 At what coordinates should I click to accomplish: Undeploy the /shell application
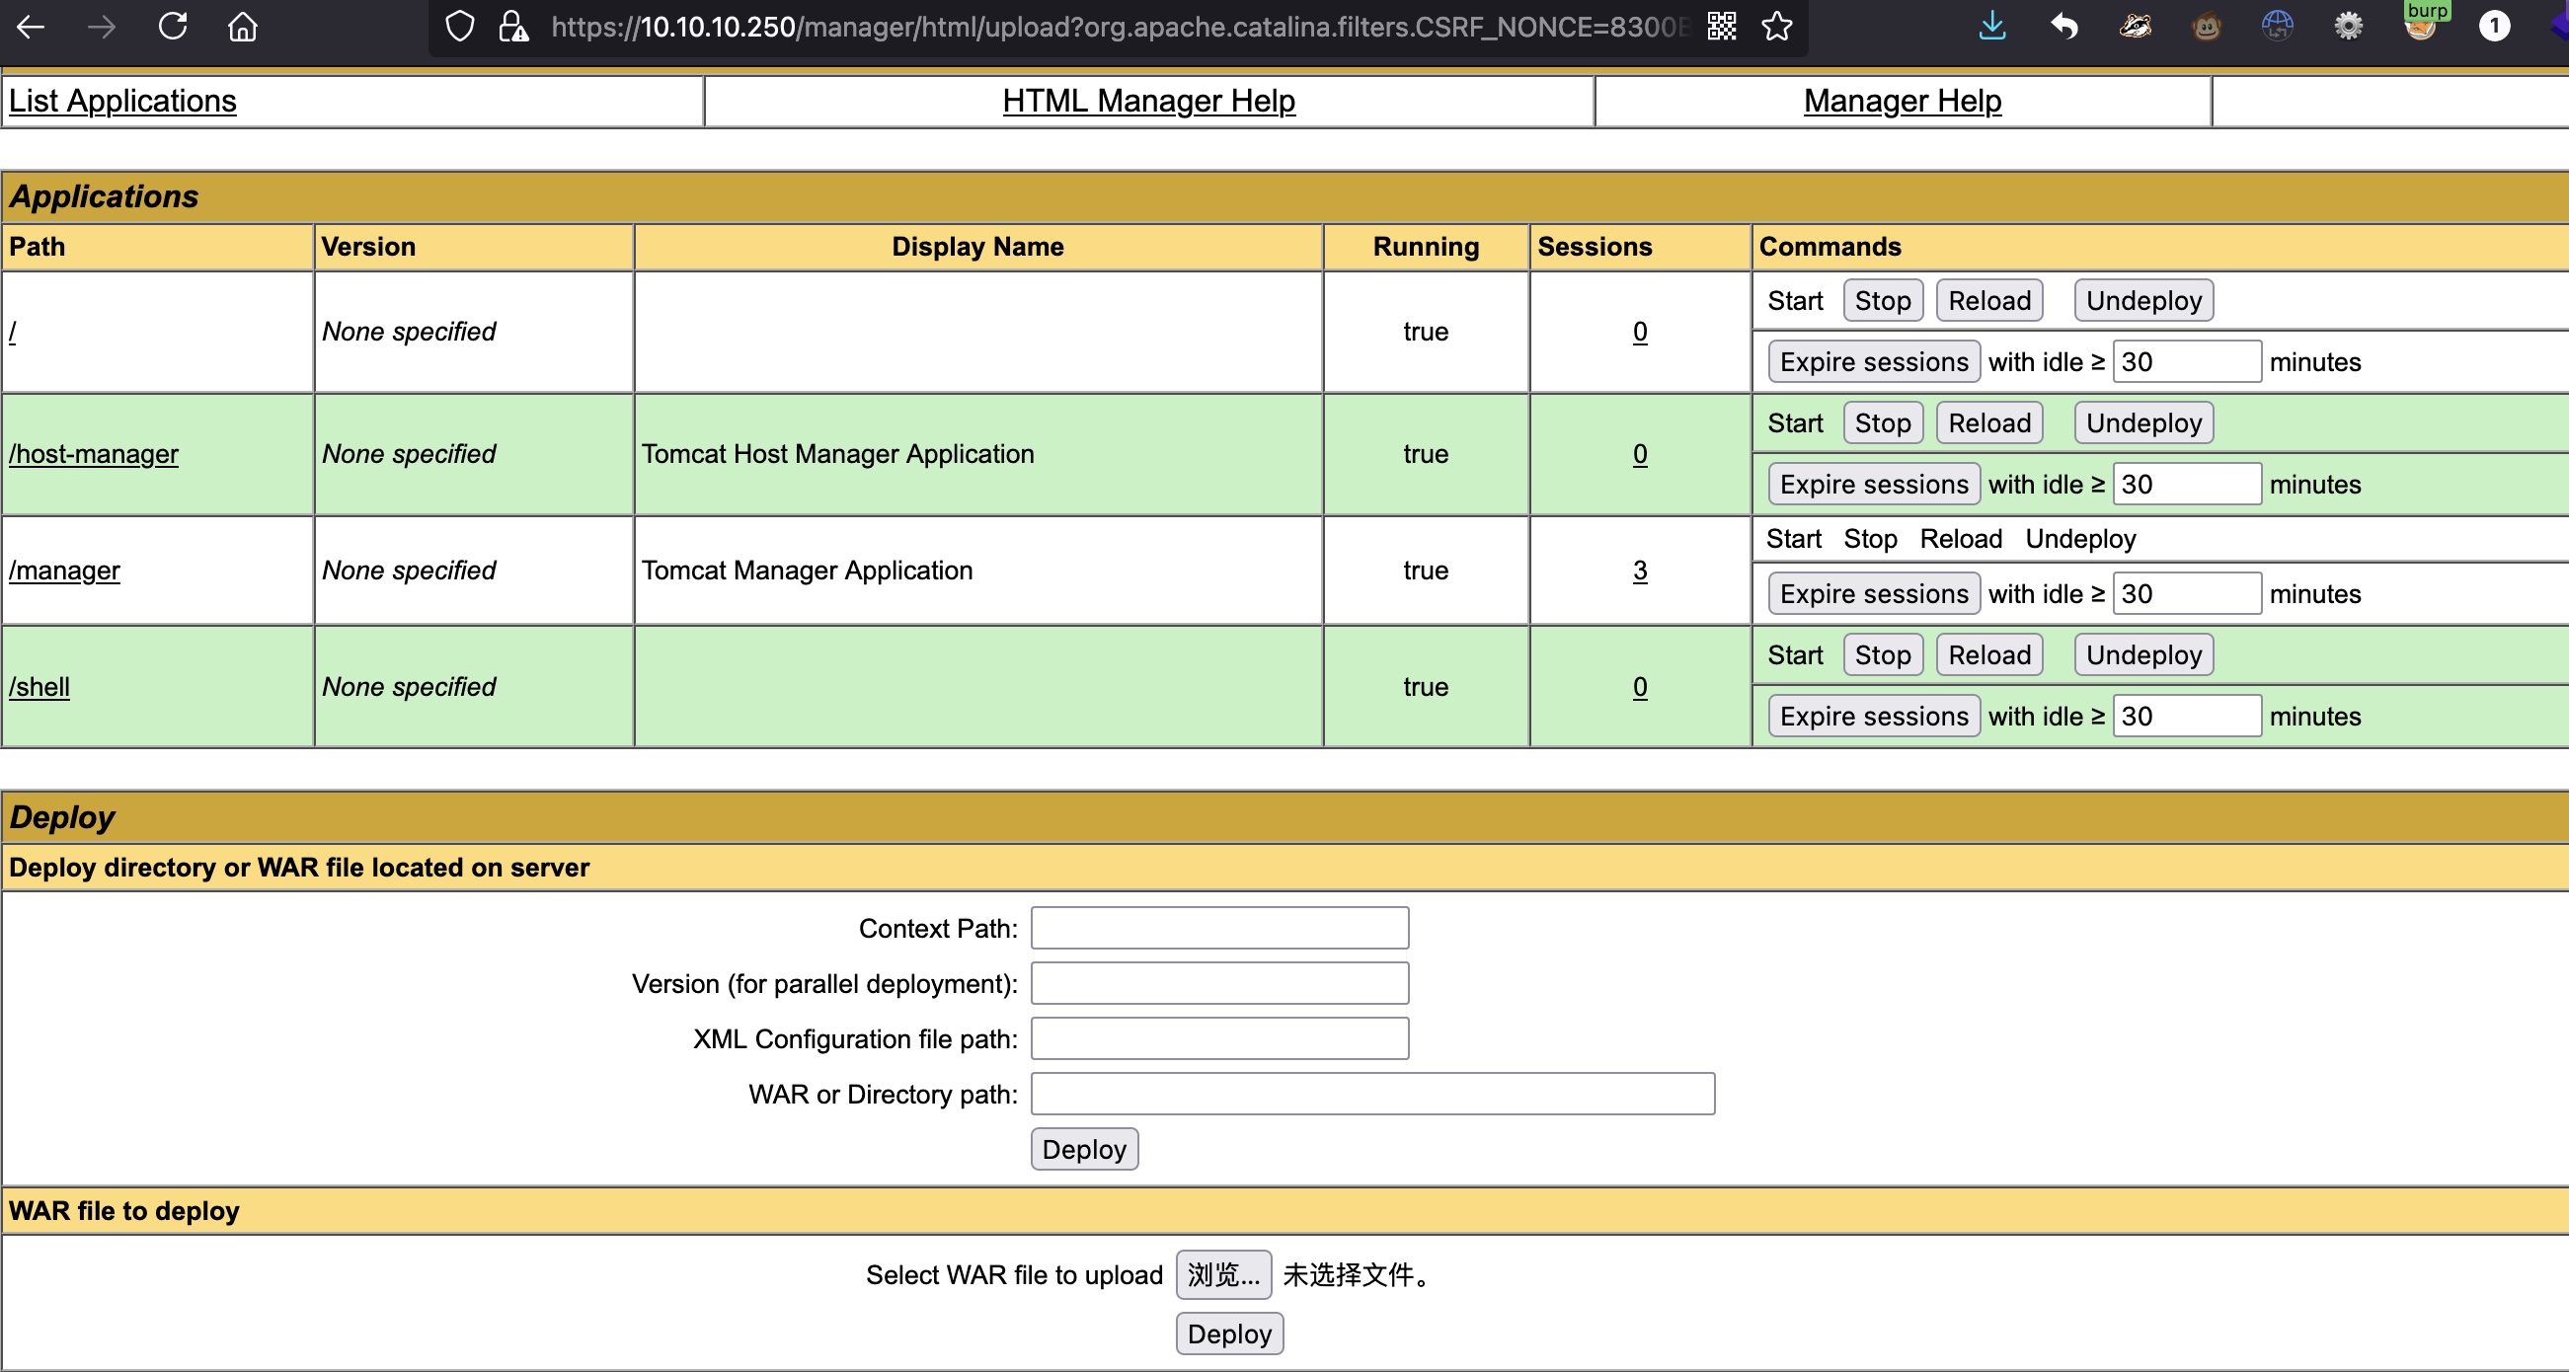click(x=2142, y=655)
